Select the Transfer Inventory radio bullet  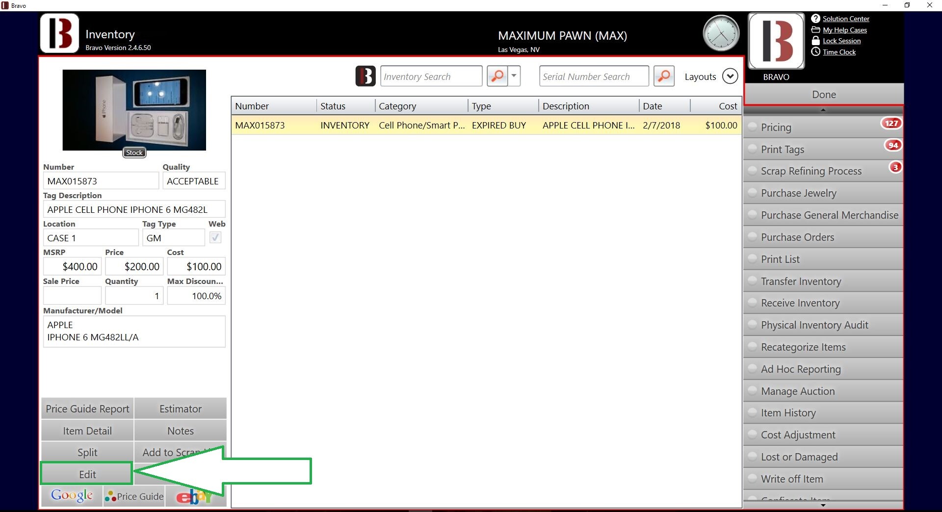752,281
